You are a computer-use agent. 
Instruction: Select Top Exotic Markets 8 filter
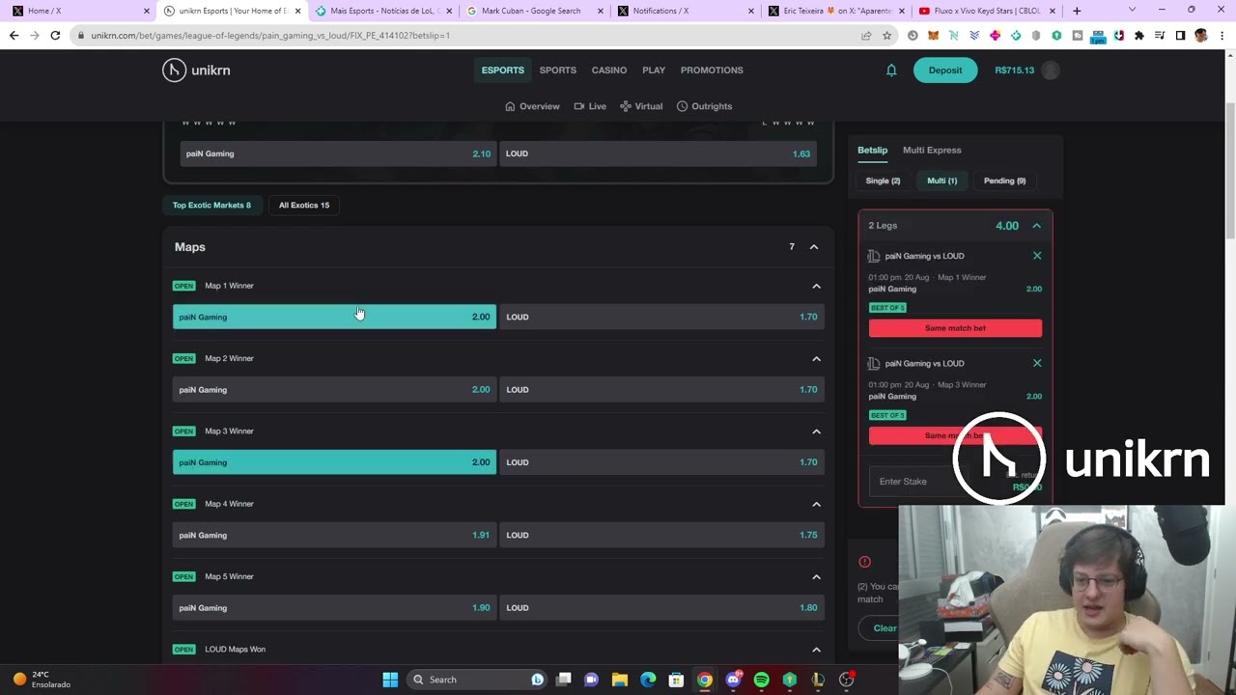pos(211,205)
